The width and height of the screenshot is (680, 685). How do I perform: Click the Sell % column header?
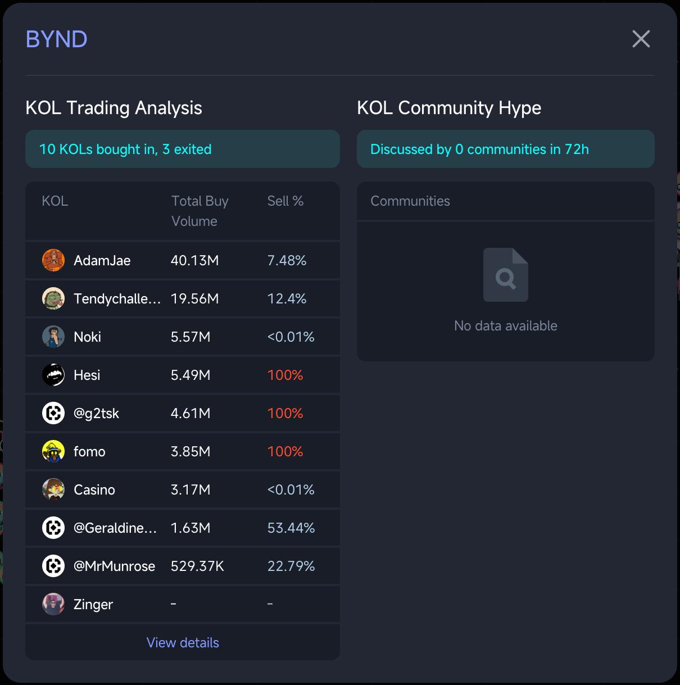tap(285, 201)
